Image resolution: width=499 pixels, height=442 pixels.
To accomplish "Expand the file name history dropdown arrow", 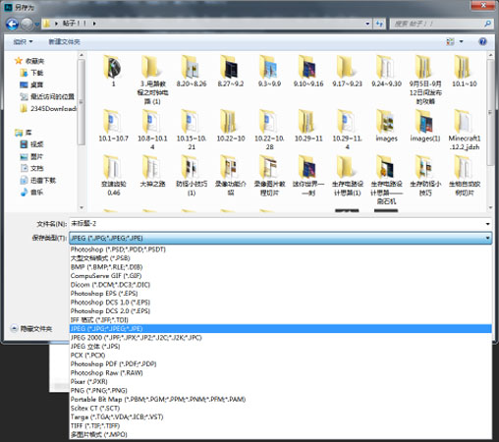I will pyautogui.click(x=487, y=224).
